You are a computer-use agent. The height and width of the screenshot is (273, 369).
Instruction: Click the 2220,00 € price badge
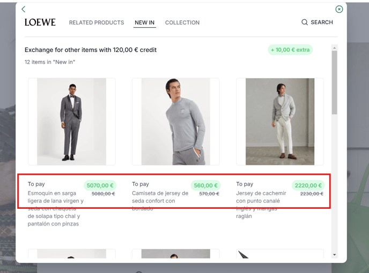click(x=308, y=185)
